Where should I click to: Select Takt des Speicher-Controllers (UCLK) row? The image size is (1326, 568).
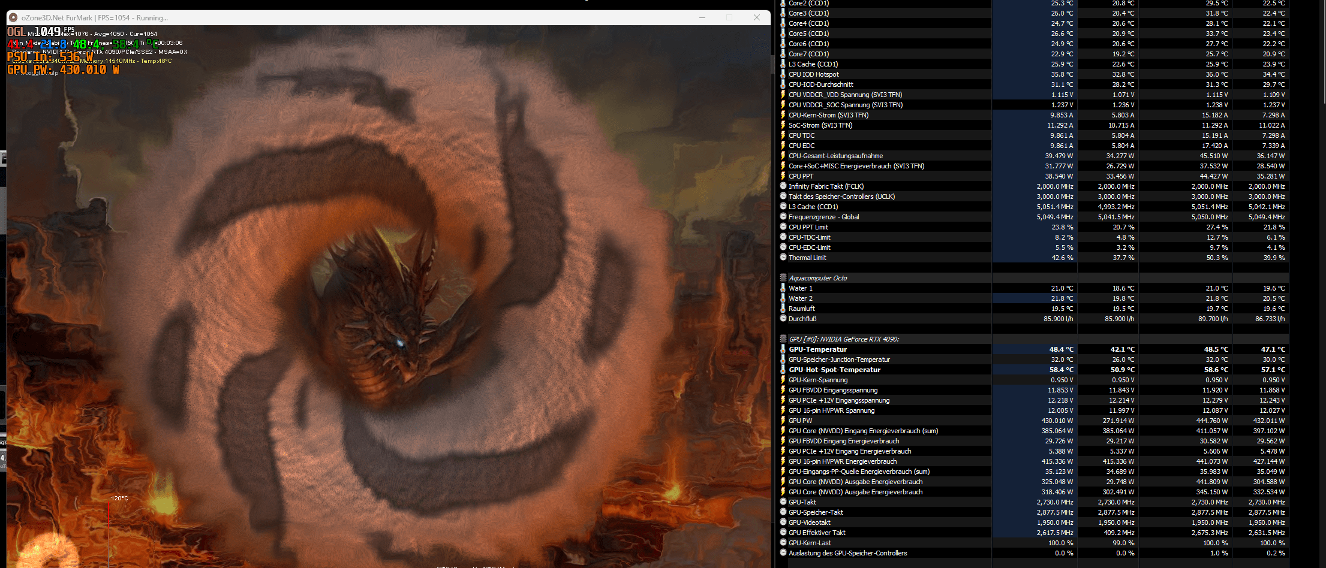click(841, 197)
